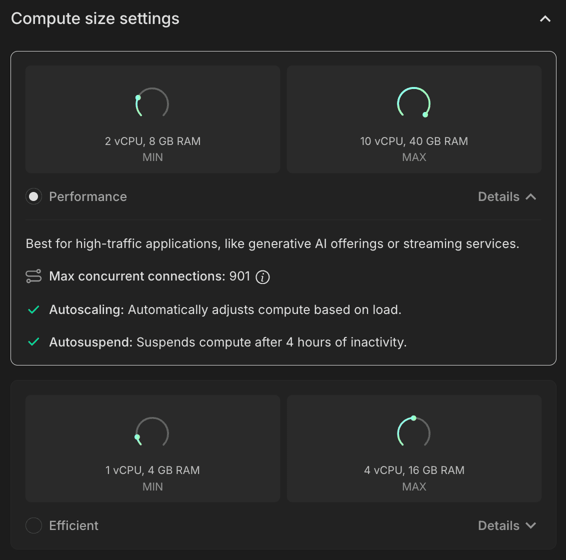
Task: Collapse the Compute size settings panel
Action: click(544, 18)
